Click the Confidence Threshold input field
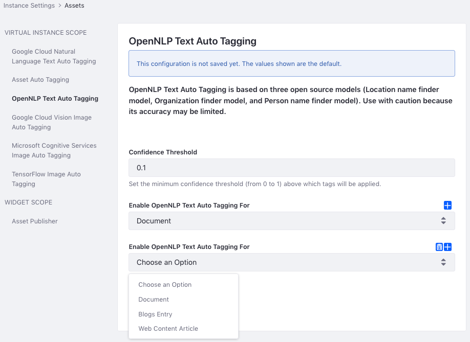The width and height of the screenshot is (470, 342). pyautogui.click(x=292, y=168)
